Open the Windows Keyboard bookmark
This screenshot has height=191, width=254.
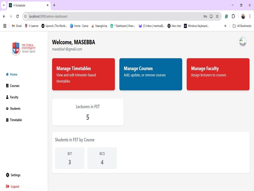[196, 26]
